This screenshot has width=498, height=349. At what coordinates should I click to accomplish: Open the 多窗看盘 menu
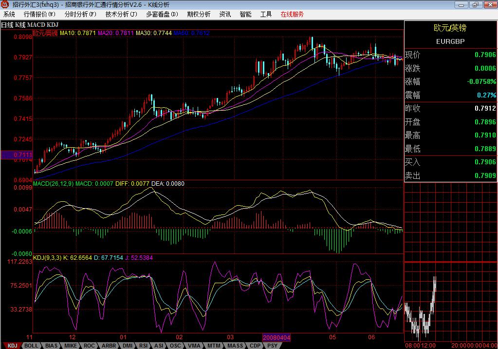pyautogui.click(x=162, y=14)
